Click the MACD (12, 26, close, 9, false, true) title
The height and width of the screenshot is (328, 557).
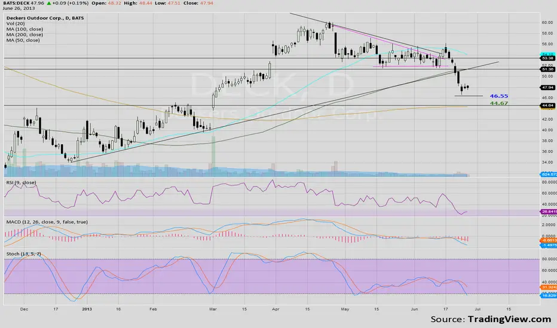point(47,222)
